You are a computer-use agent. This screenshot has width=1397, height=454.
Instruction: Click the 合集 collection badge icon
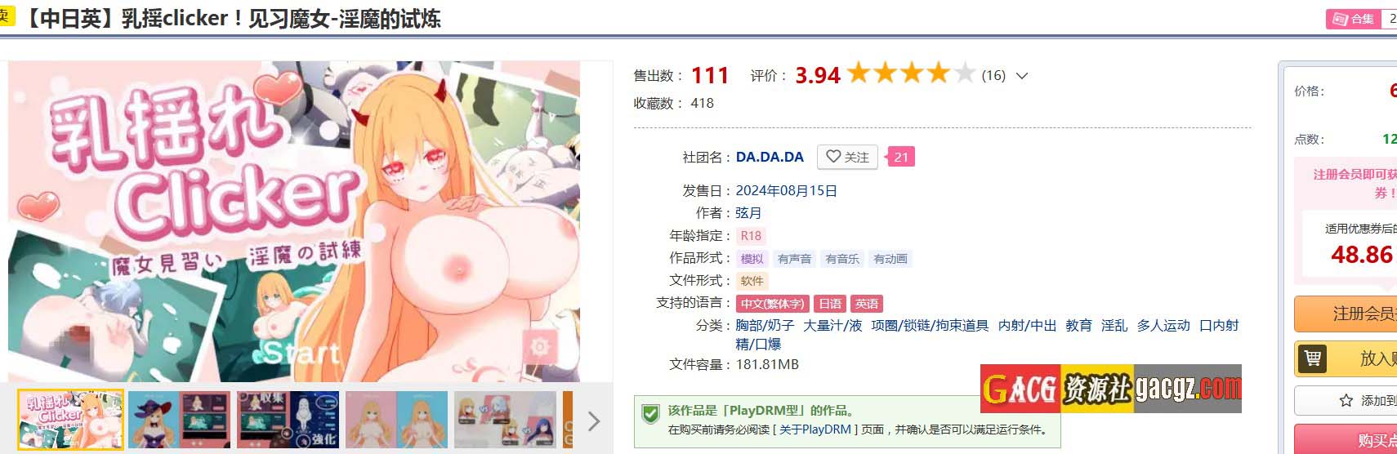click(1340, 19)
